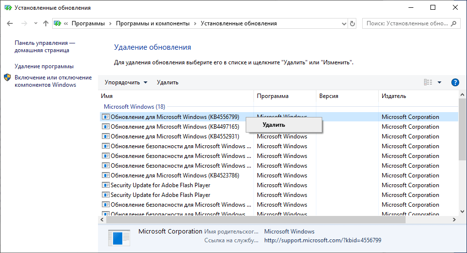Choose Удалить in the context menu

284,125
